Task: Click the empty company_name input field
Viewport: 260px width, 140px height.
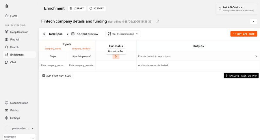Action: pos(53,65)
